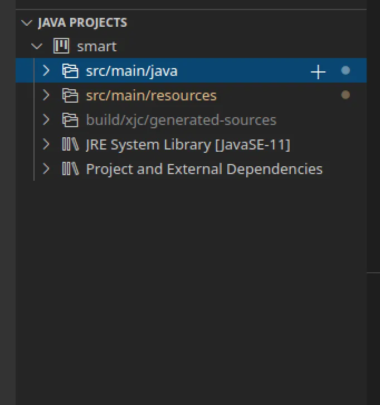Click the build/xjc/generated-sources folder icon
The height and width of the screenshot is (405, 380).
[x=70, y=120]
